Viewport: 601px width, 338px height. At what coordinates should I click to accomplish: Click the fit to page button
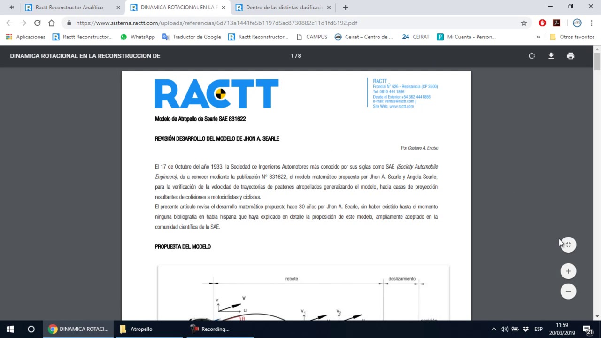click(568, 245)
